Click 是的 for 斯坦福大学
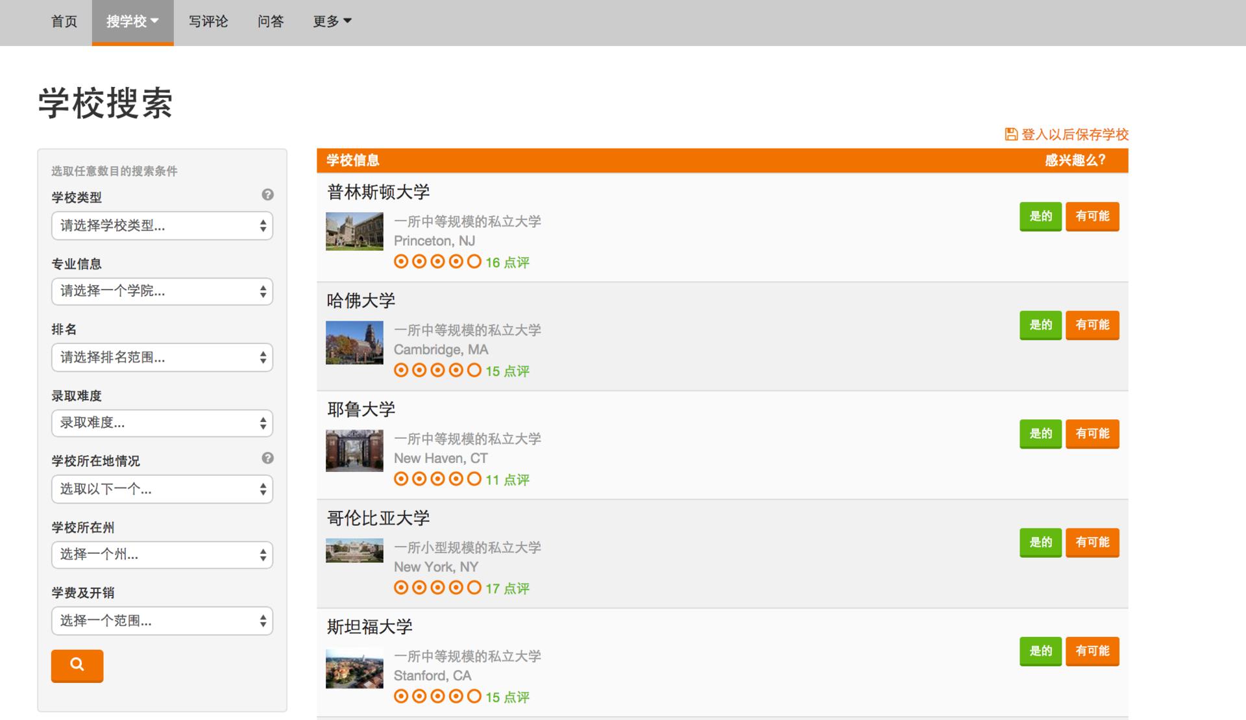1246x720 pixels. coord(1040,651)
